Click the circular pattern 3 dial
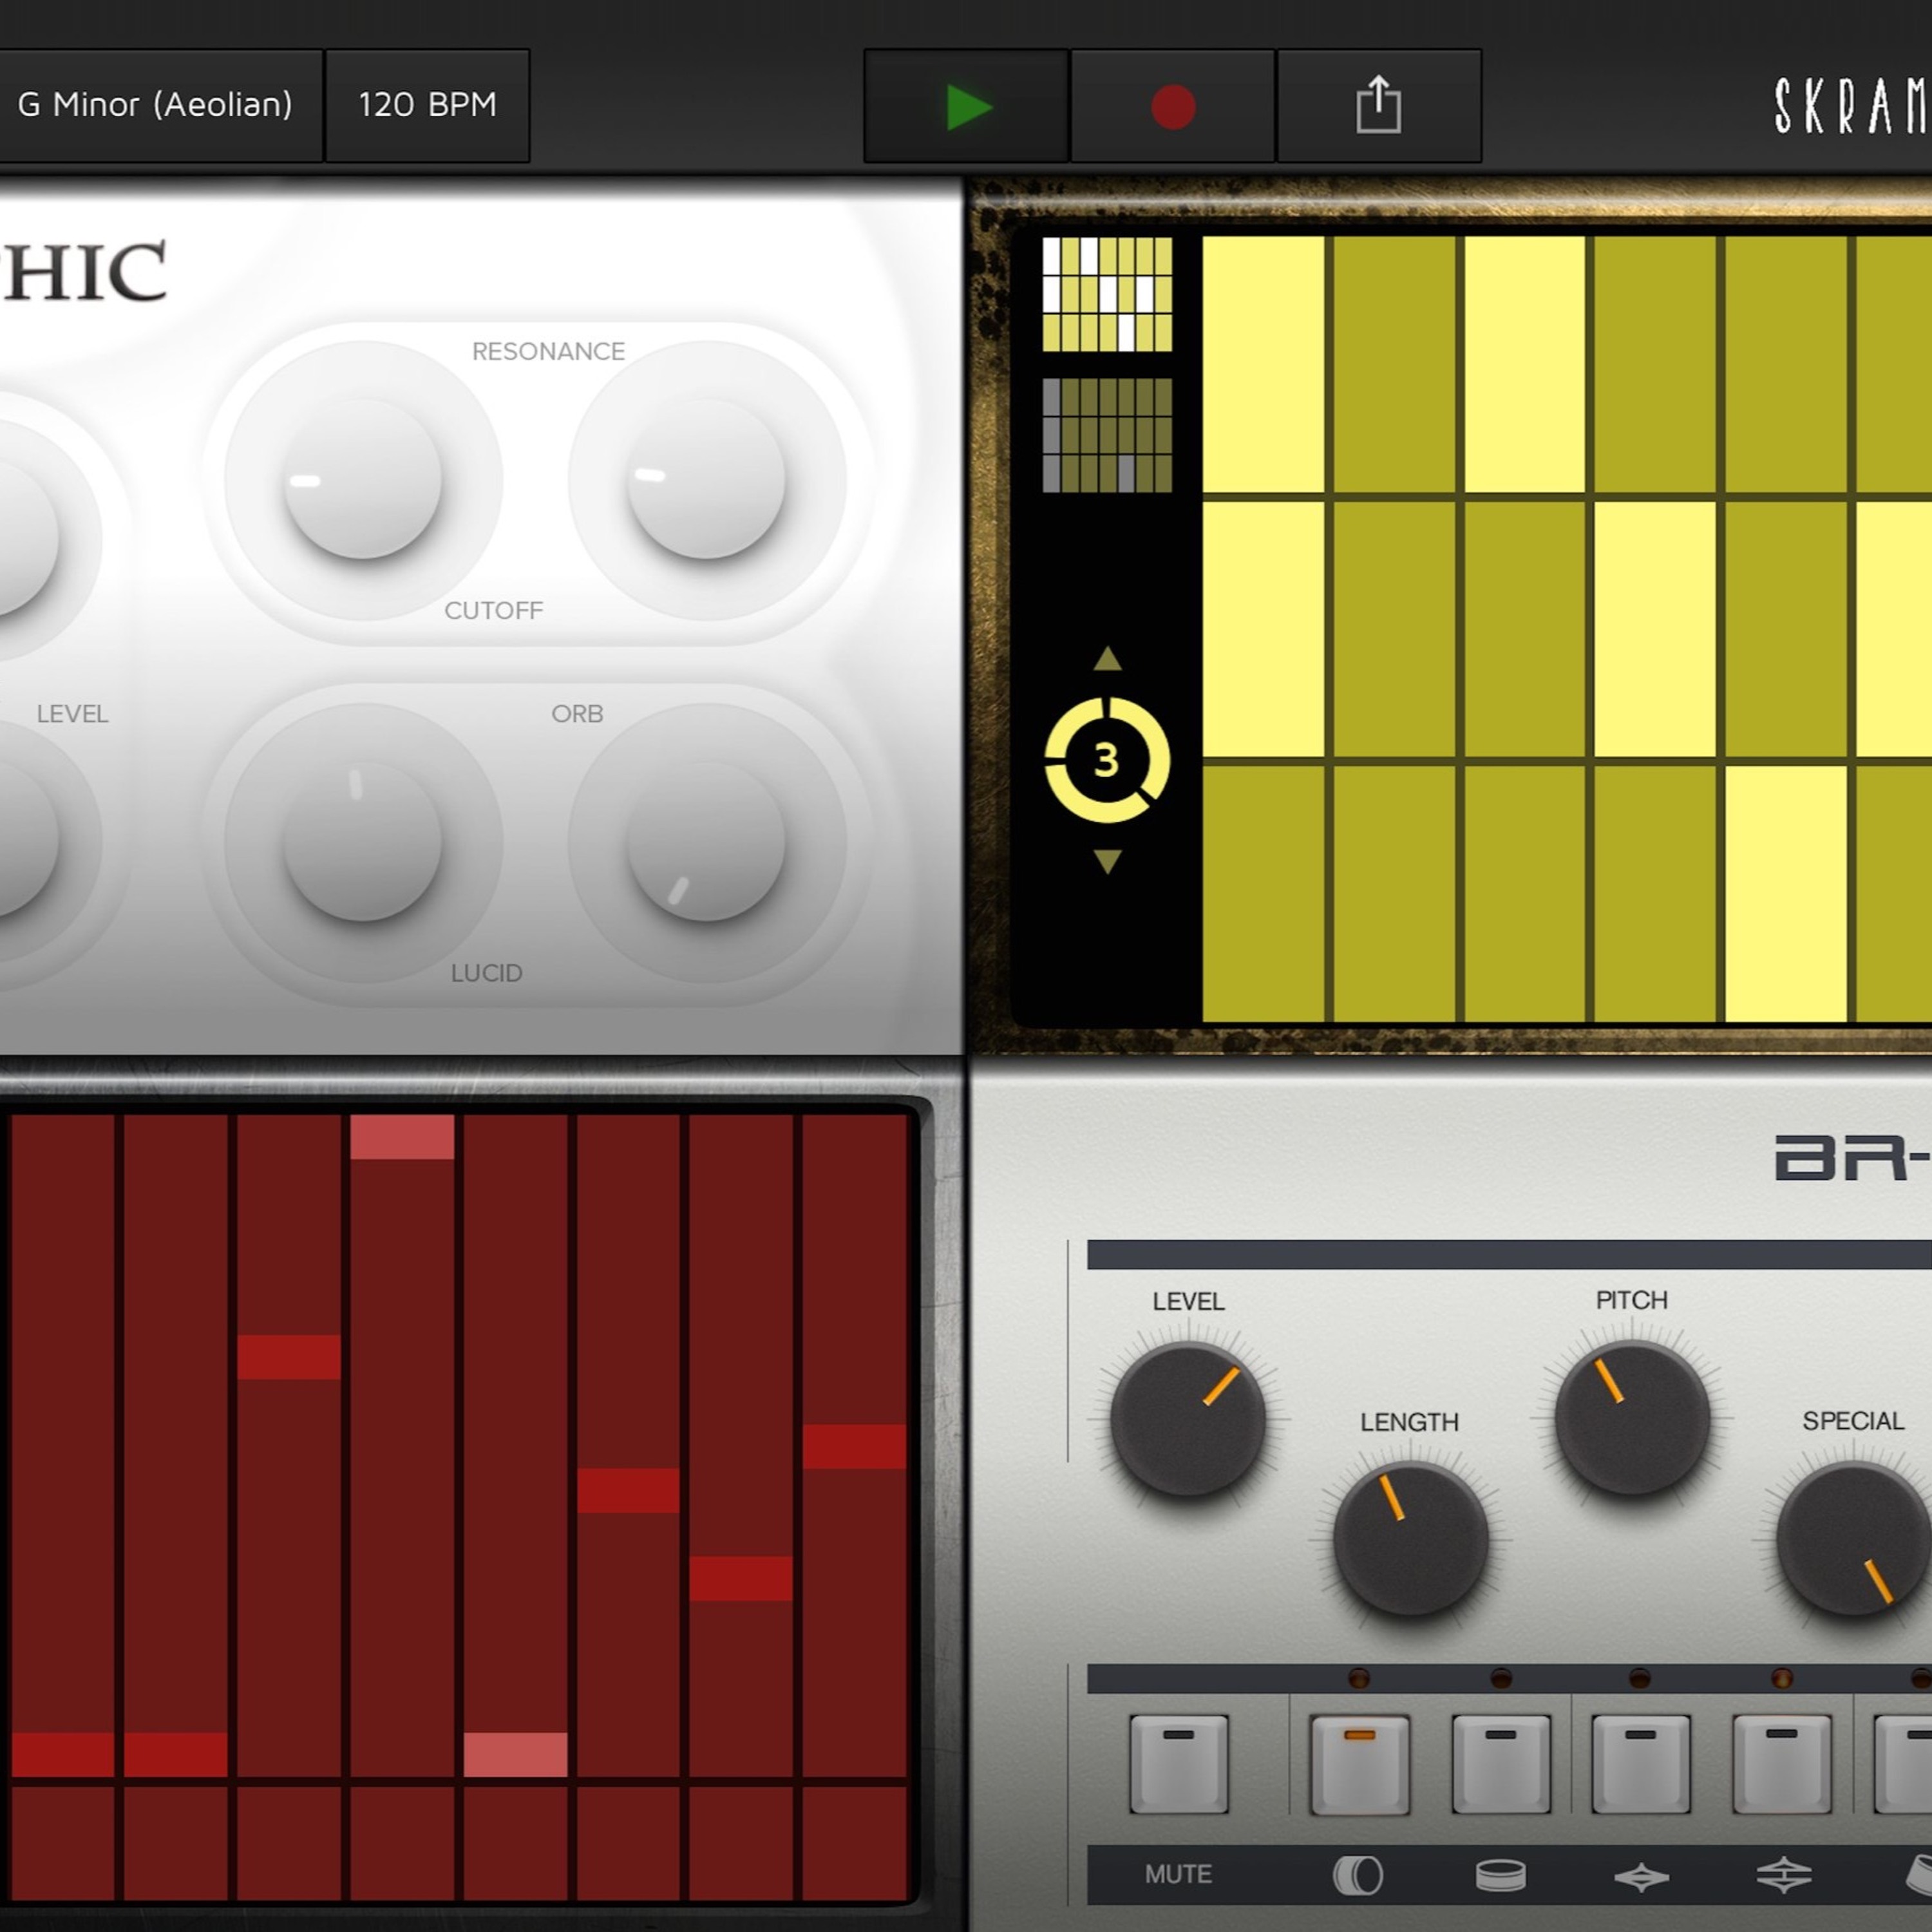This screenshot has width=1932, height=1932. (1106, 760)
